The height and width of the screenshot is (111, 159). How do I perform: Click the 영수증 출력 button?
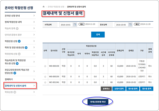click(133, 89)
